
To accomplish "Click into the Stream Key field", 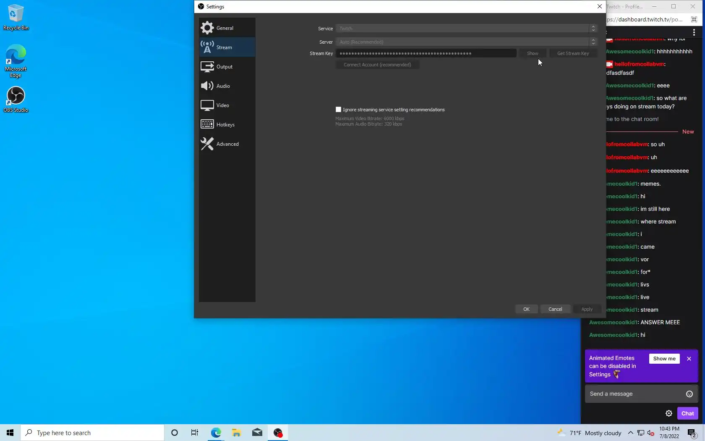I will tap(426, 53).
